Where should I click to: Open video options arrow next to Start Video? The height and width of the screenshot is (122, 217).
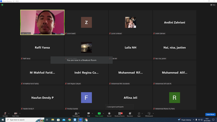click(20, 114)
